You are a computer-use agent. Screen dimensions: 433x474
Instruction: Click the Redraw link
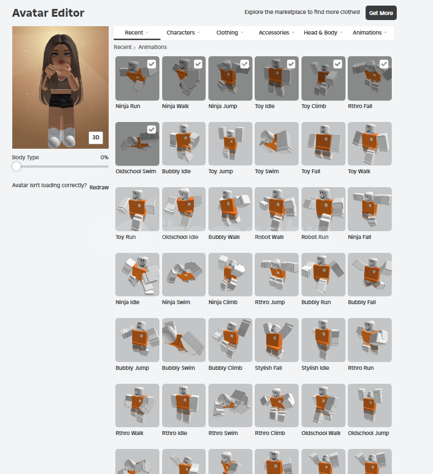(99, 187)
